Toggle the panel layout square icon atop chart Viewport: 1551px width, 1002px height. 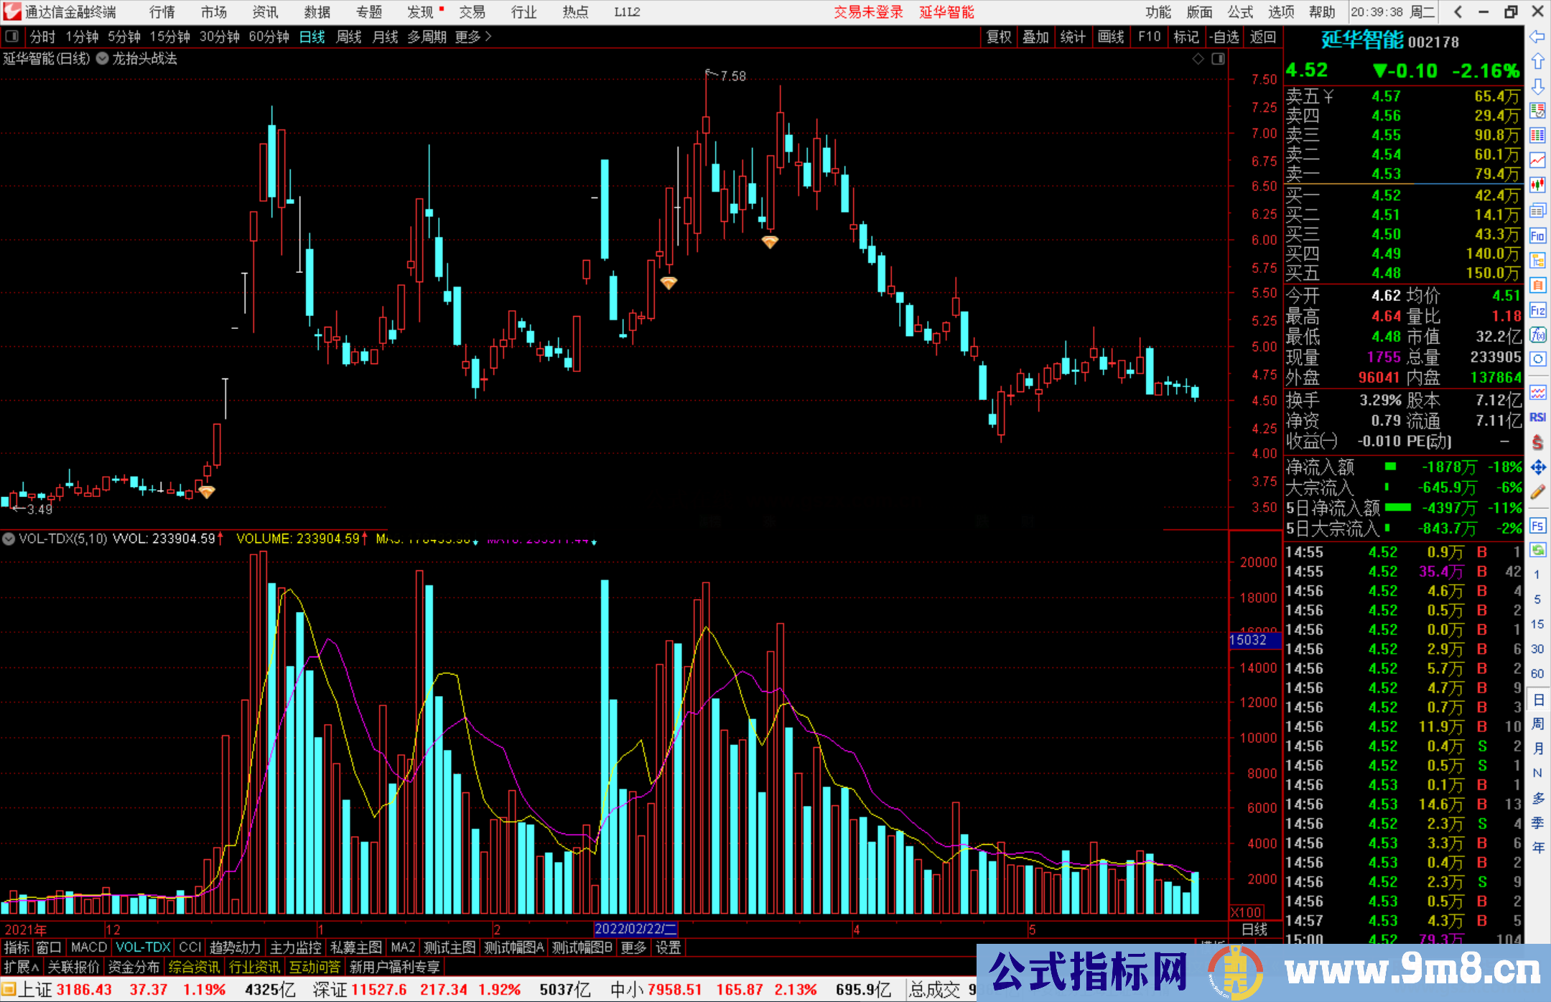(x=1219, y=59)
